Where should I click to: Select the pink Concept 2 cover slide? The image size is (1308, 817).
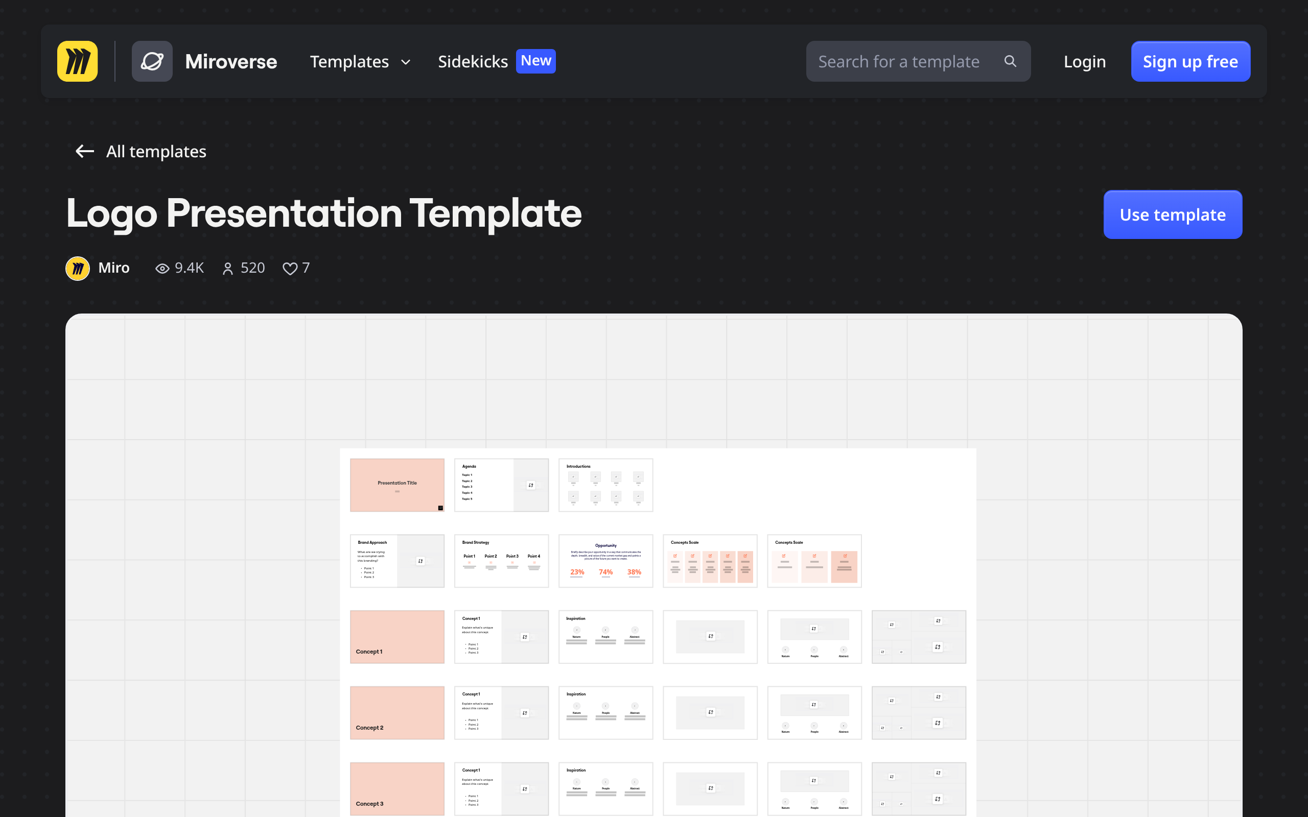click(x=398, y=713)
